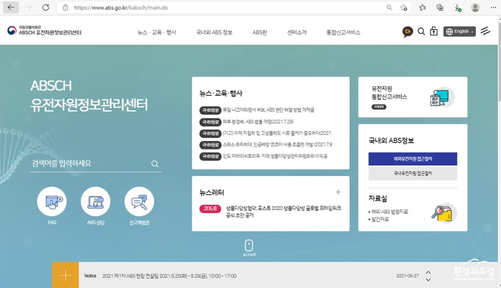Expand 뉴스레터 with plus icon
501x288 pixels.
[338, 192]
